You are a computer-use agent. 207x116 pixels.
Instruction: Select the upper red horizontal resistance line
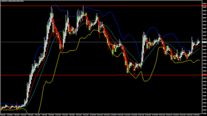(101, 6)
